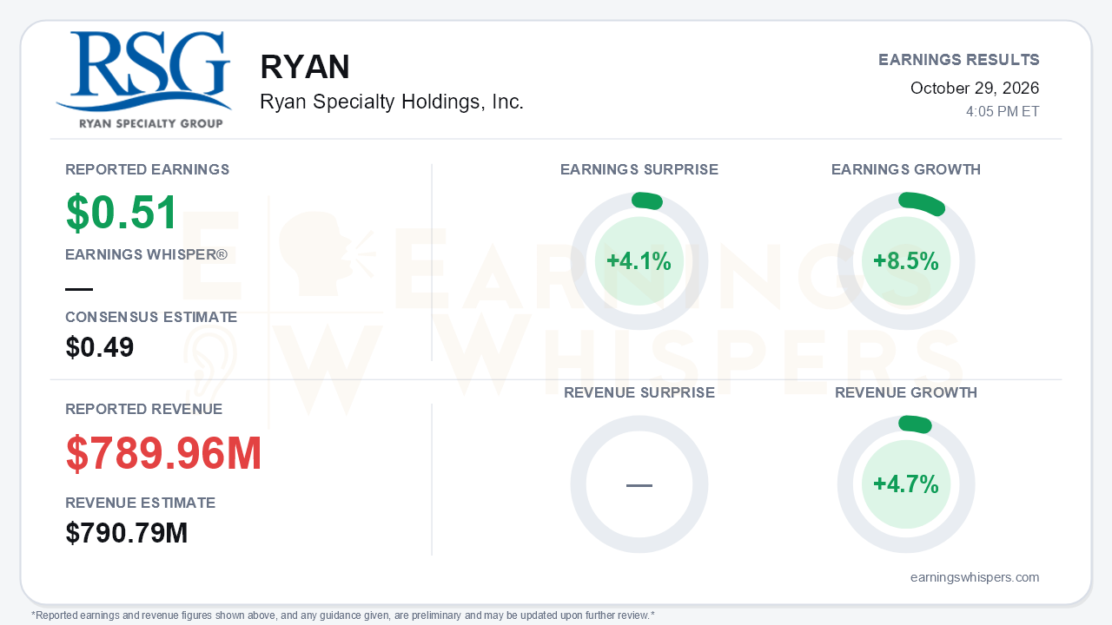Select the $790.79M revenue estimate value

(127, 533)
